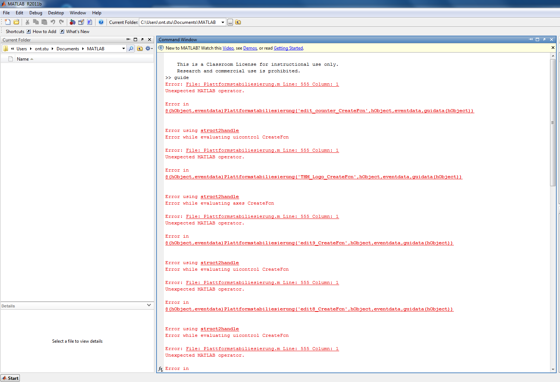Create a new script with New file icon
This screenshot has width=560, height=382.
point(8,22)
